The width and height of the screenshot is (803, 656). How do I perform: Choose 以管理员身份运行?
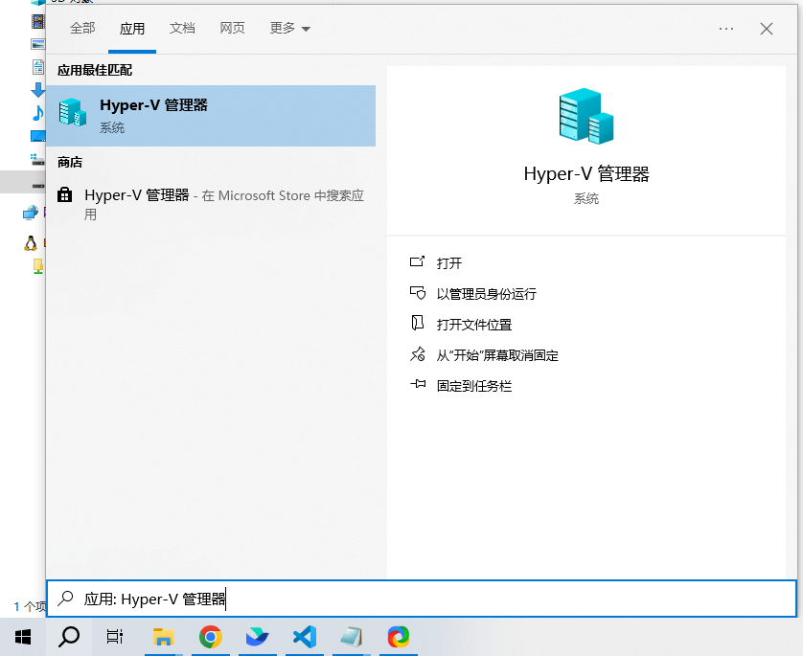(x=487, y=294)
